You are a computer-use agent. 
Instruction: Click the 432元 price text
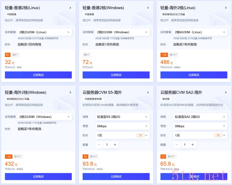pyautogui.click(x=11, y=164)
